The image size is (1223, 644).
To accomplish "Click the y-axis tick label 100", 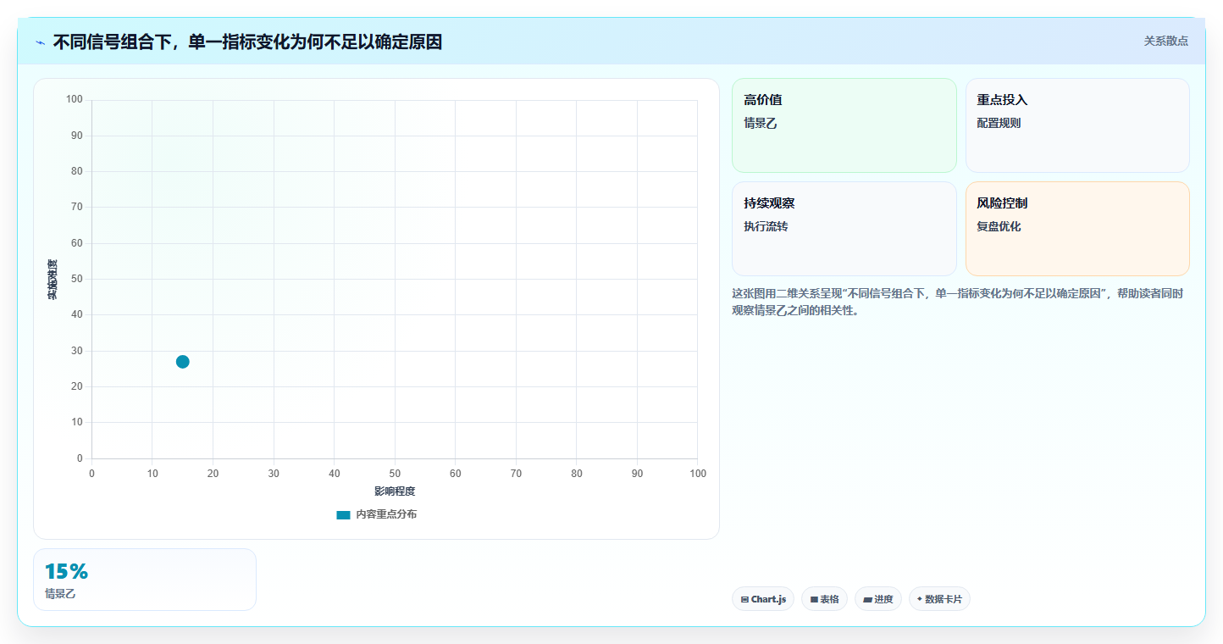I will [75, 100].
